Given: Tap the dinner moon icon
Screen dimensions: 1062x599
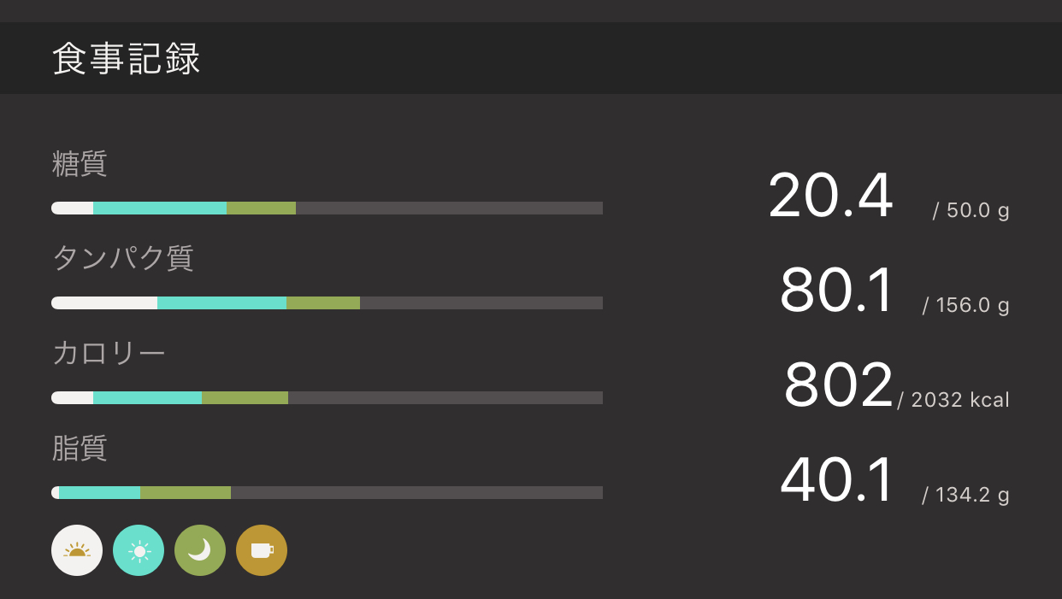Looking at the screenshot, I should tap(200, 550).
